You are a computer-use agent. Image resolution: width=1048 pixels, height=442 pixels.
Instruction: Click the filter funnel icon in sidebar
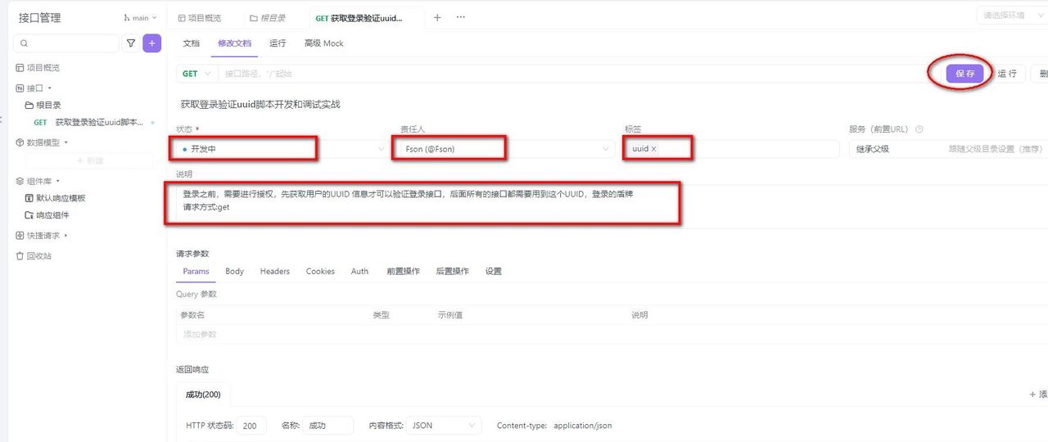click(130, 43)
